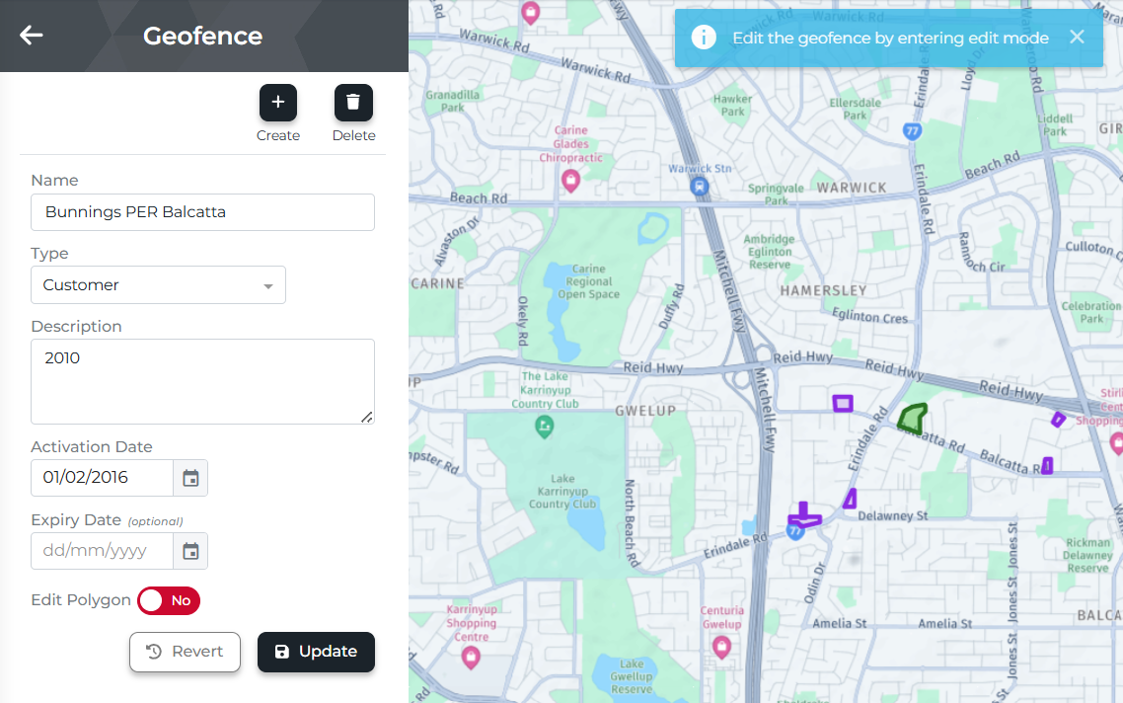Open the Expiry Date calendar picker

tap(190, 551)
